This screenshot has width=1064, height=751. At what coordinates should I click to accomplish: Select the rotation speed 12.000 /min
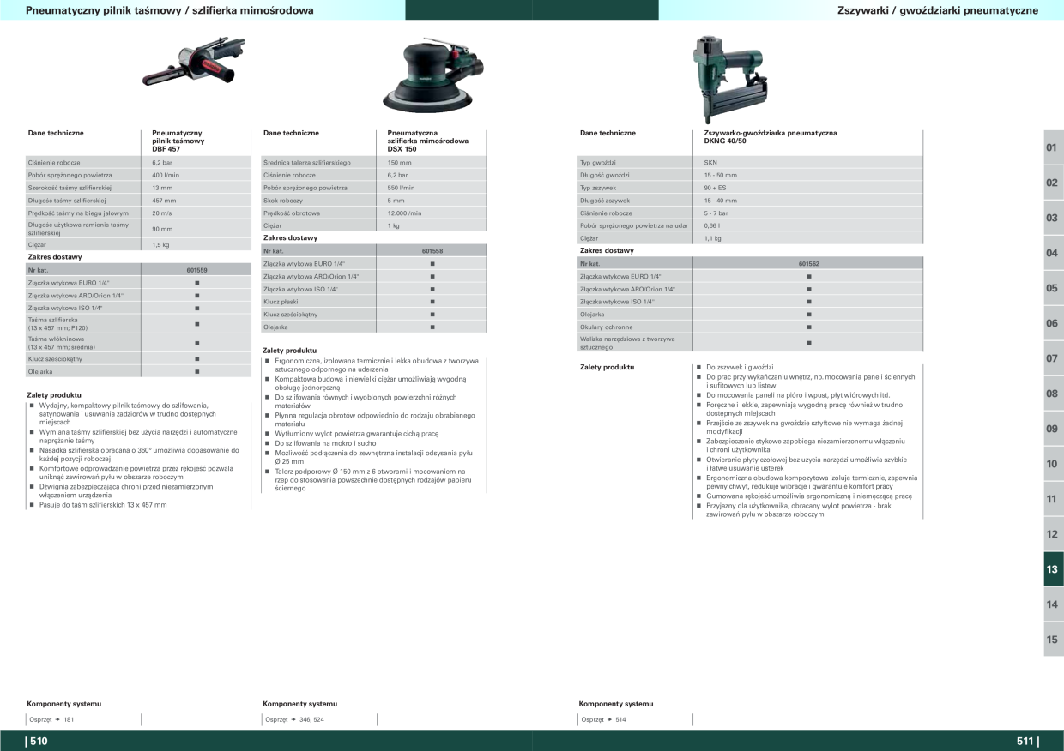tap(404, 213)
